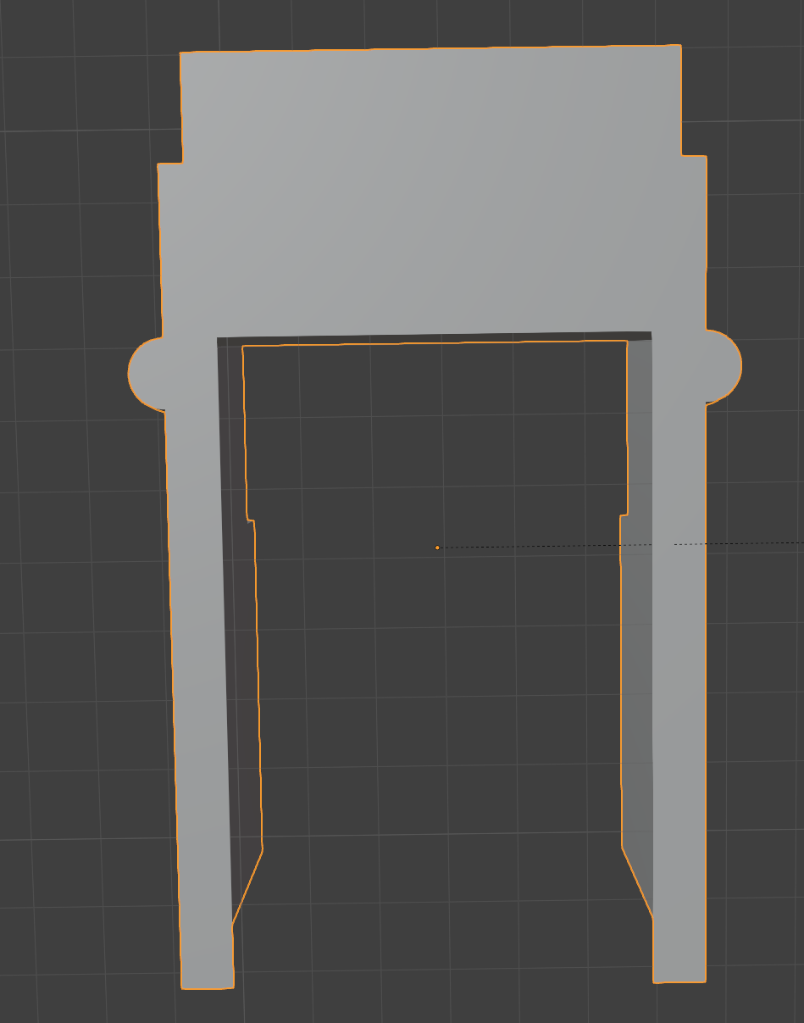The height and width of the screenshot is (1023, 804).
Task: Click the object's orange origin dot
Action: [437, 548]
